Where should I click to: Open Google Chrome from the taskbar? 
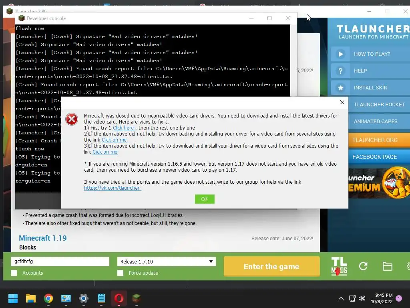(48, 298)
